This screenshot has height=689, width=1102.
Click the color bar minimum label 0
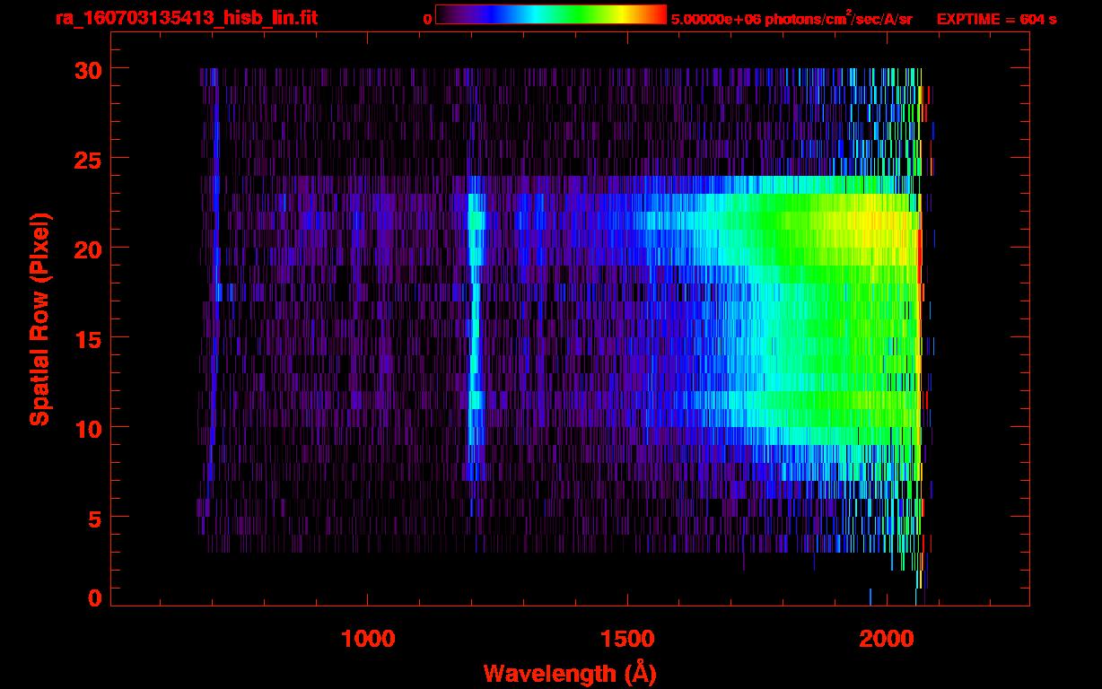[x=427, y=19]
